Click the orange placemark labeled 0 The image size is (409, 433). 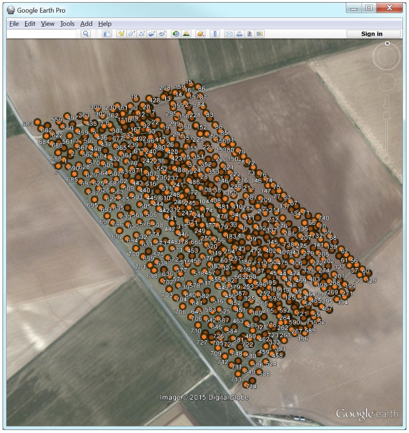click(58, 166)
